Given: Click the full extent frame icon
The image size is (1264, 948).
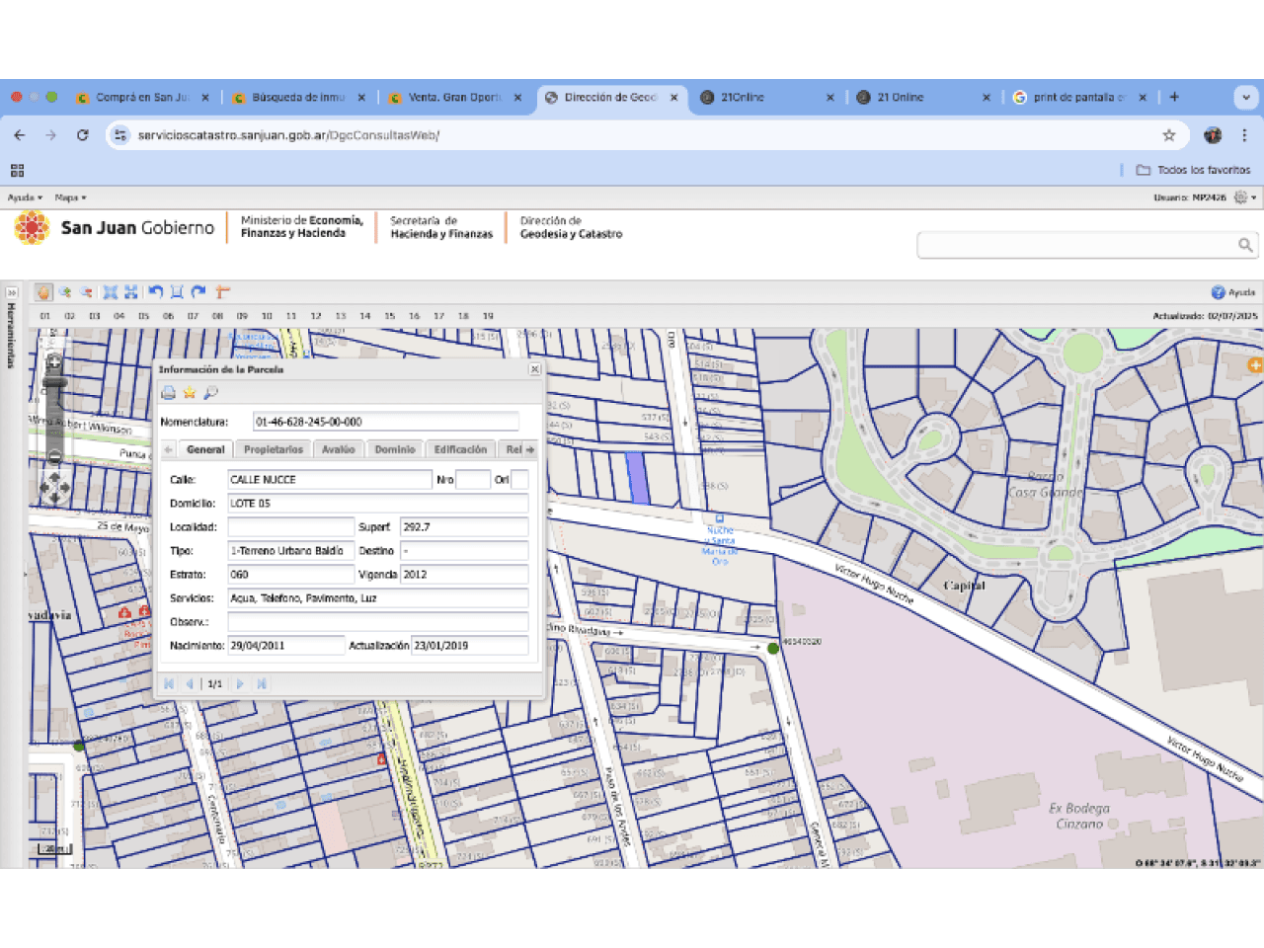Looking at the screenshot, I should (177, 292).
